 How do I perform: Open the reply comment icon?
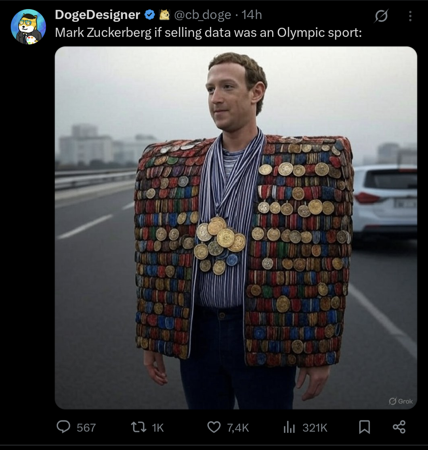(63, 427)
